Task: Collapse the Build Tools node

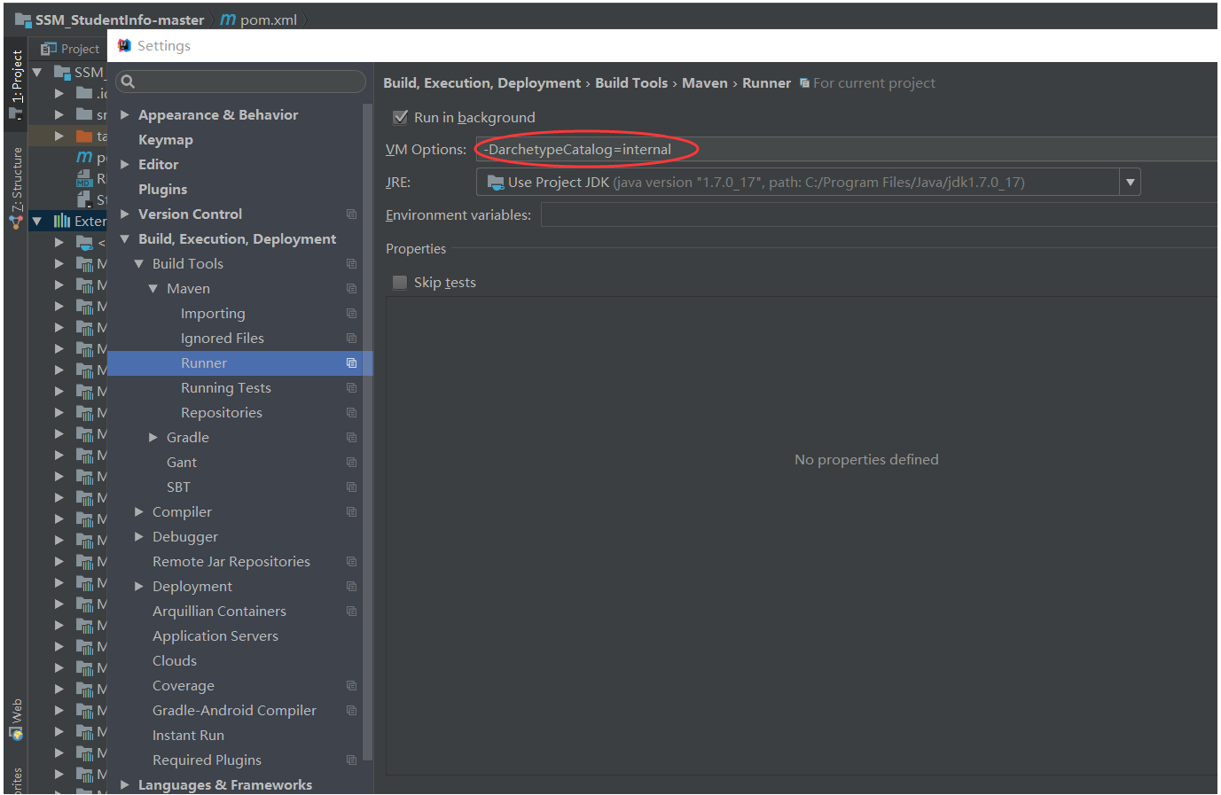Action: click(x=139, y=264)
